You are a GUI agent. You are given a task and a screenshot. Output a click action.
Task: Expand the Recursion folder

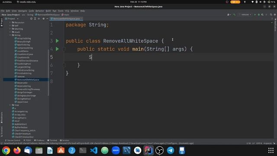[10, 23]
